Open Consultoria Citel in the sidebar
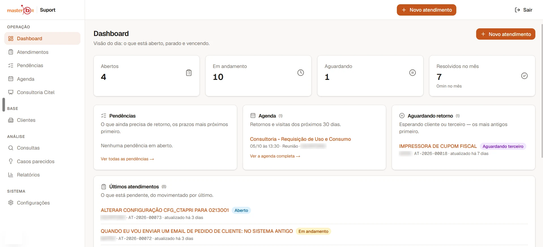543x247 pixels. pyautogui.click(x=42, y=92)
